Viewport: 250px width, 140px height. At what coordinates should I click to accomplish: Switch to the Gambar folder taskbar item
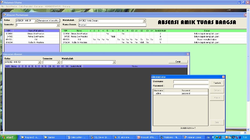coord(54,137)
